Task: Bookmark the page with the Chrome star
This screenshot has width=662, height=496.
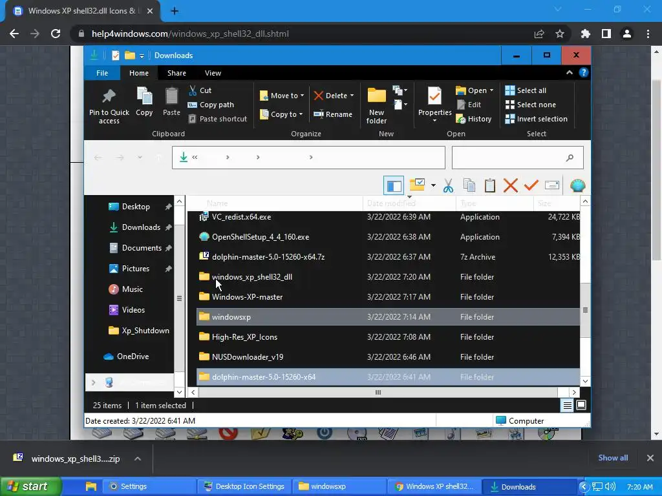Action: 559,34
